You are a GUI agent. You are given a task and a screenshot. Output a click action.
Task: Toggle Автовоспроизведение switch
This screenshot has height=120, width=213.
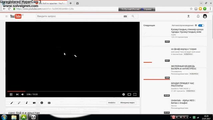[x=201, y=25]
